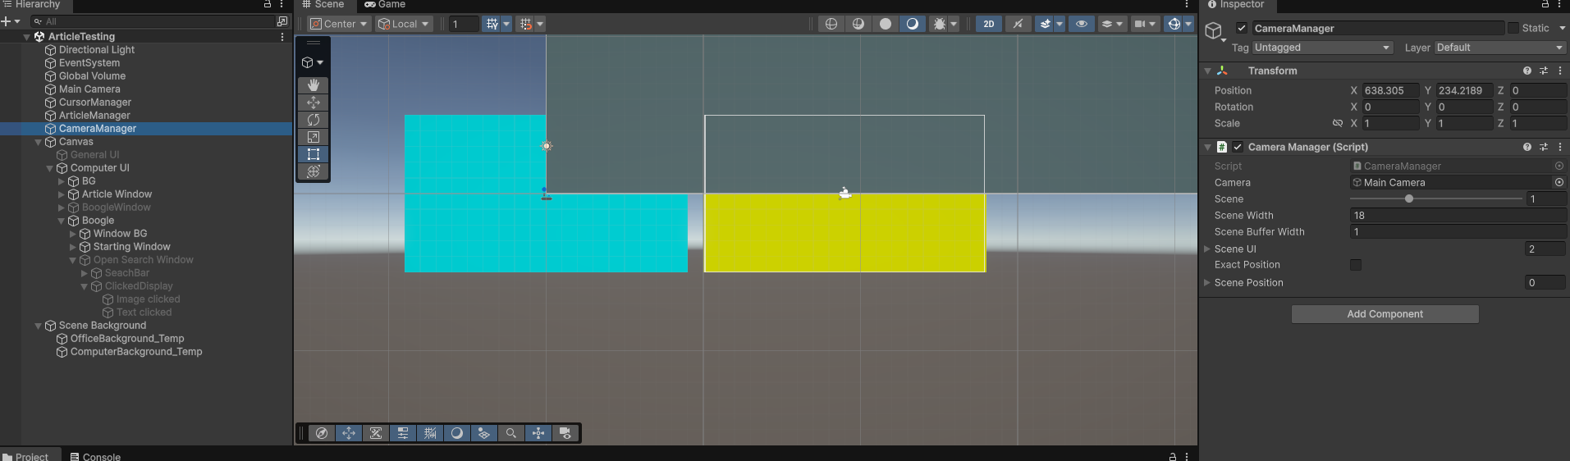Toggle scene effects layers button

(x=1045, y=24)
